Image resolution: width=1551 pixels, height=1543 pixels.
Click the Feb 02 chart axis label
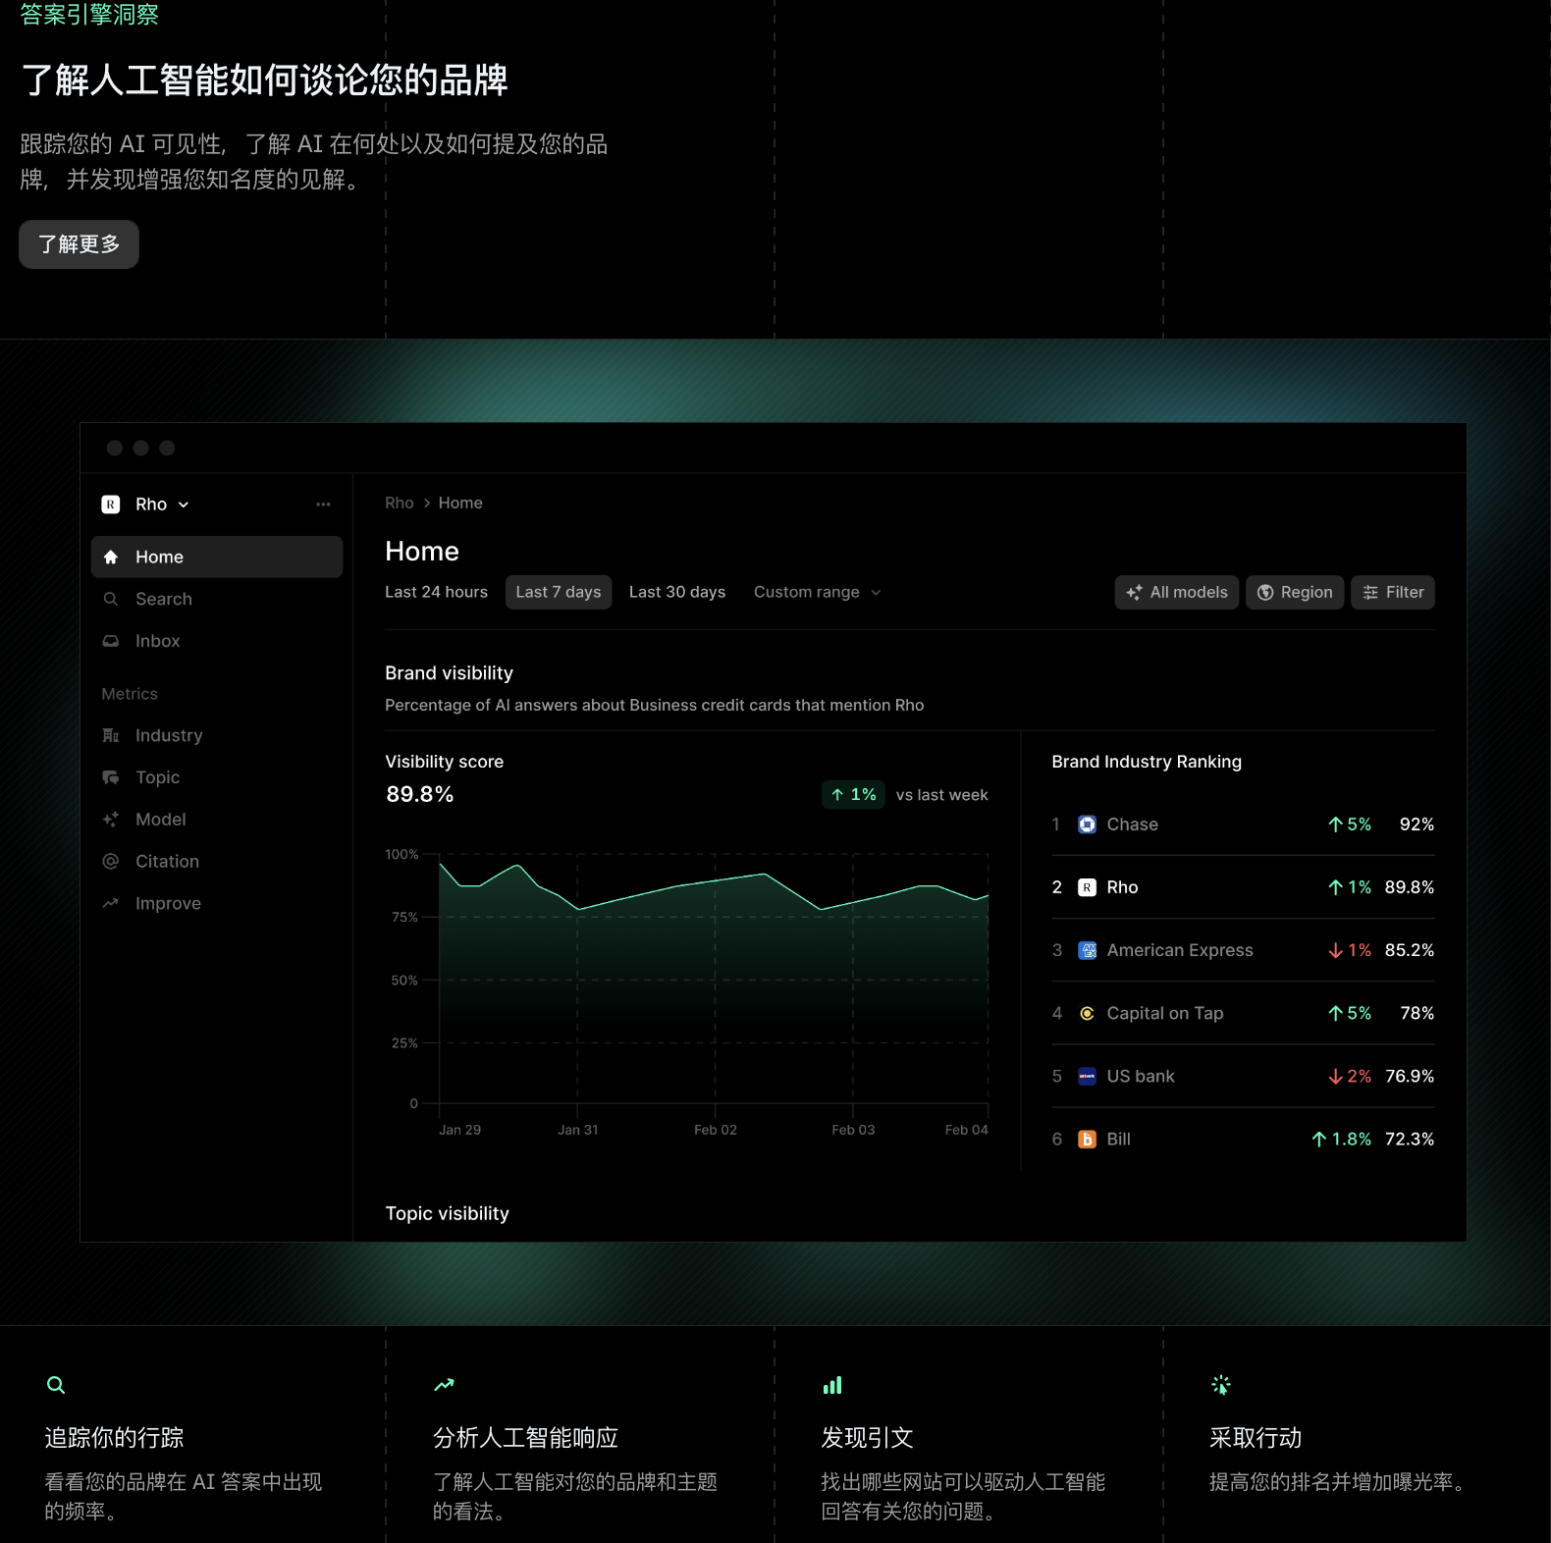pyautogui.click(x=716, y=1130)
